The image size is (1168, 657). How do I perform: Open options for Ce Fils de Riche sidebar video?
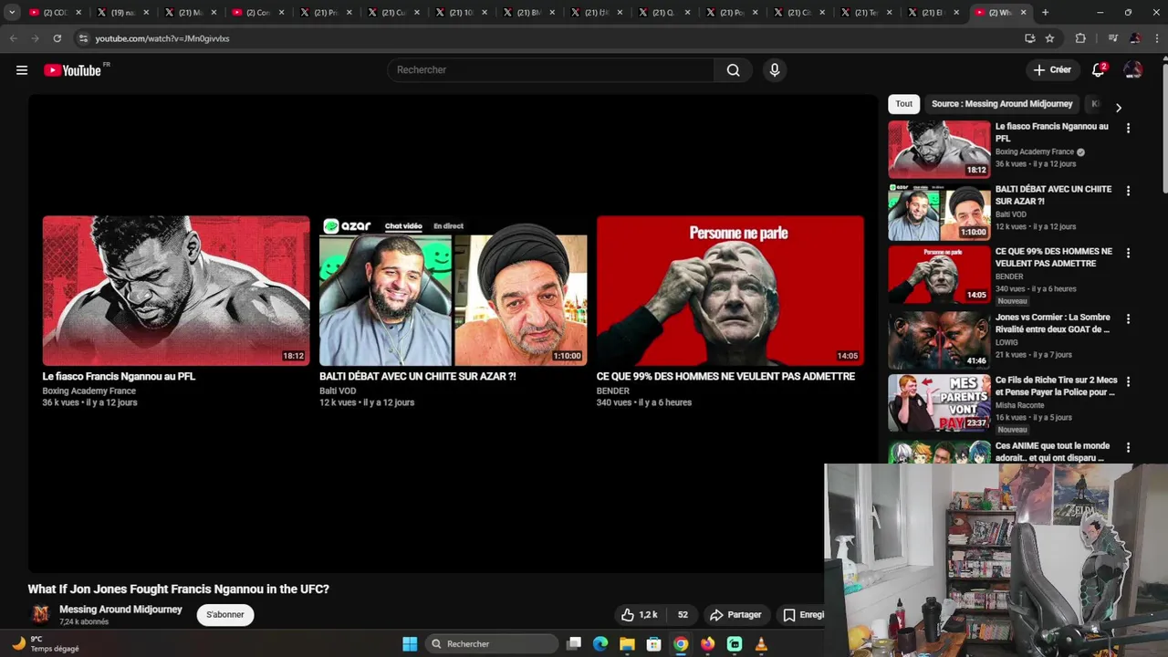coord(1128,381)
